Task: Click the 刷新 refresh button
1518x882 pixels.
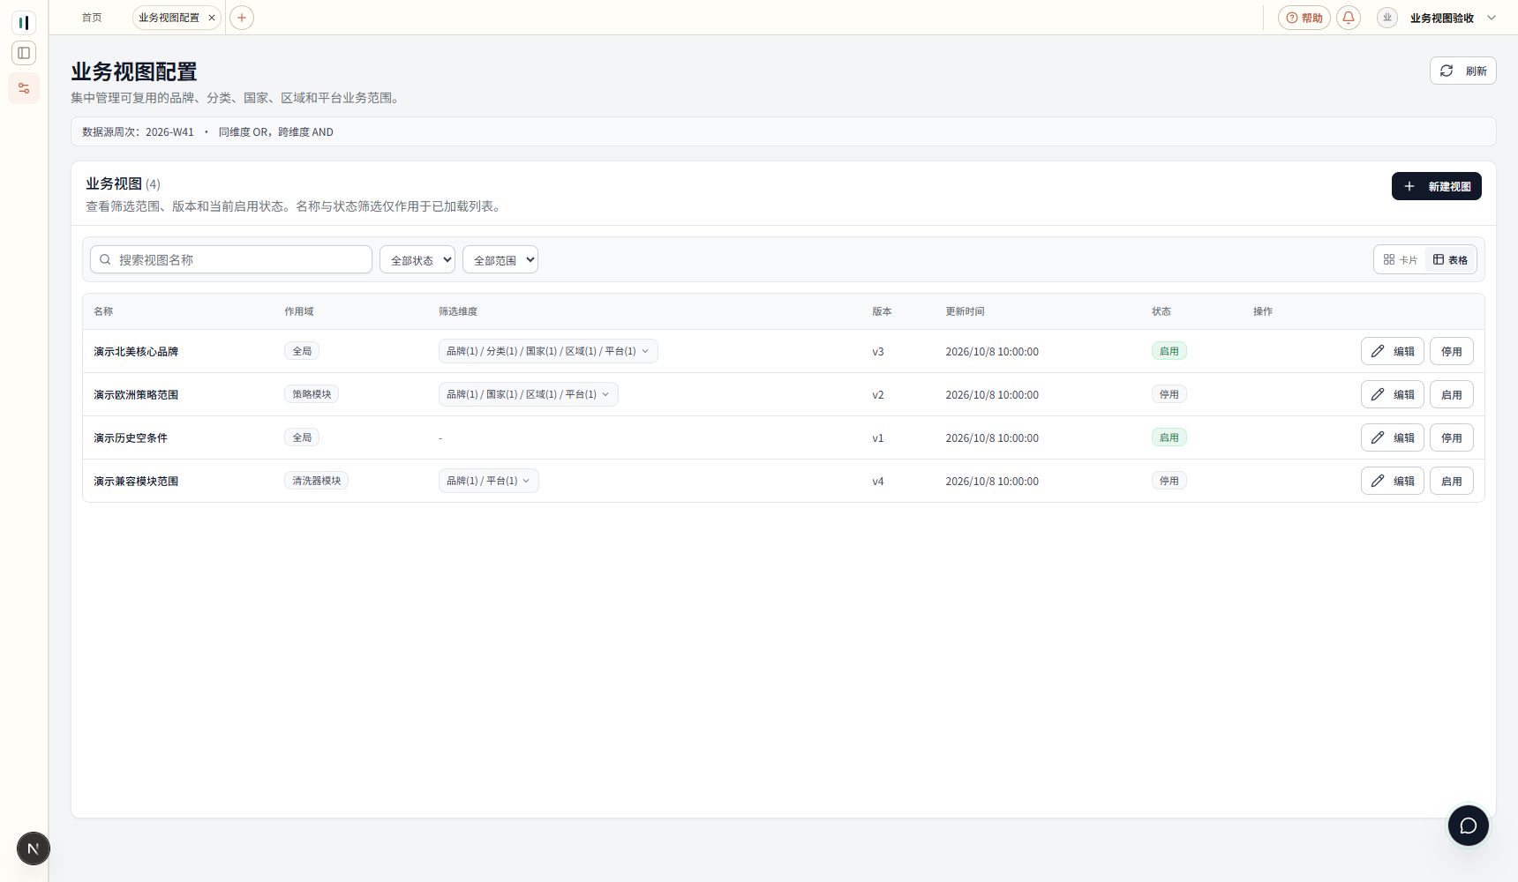Action: click(1462, 71)
